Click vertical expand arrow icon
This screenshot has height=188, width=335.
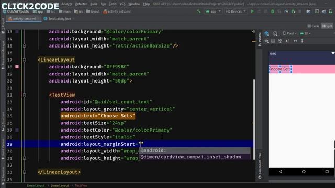click(x=302, y=41)
